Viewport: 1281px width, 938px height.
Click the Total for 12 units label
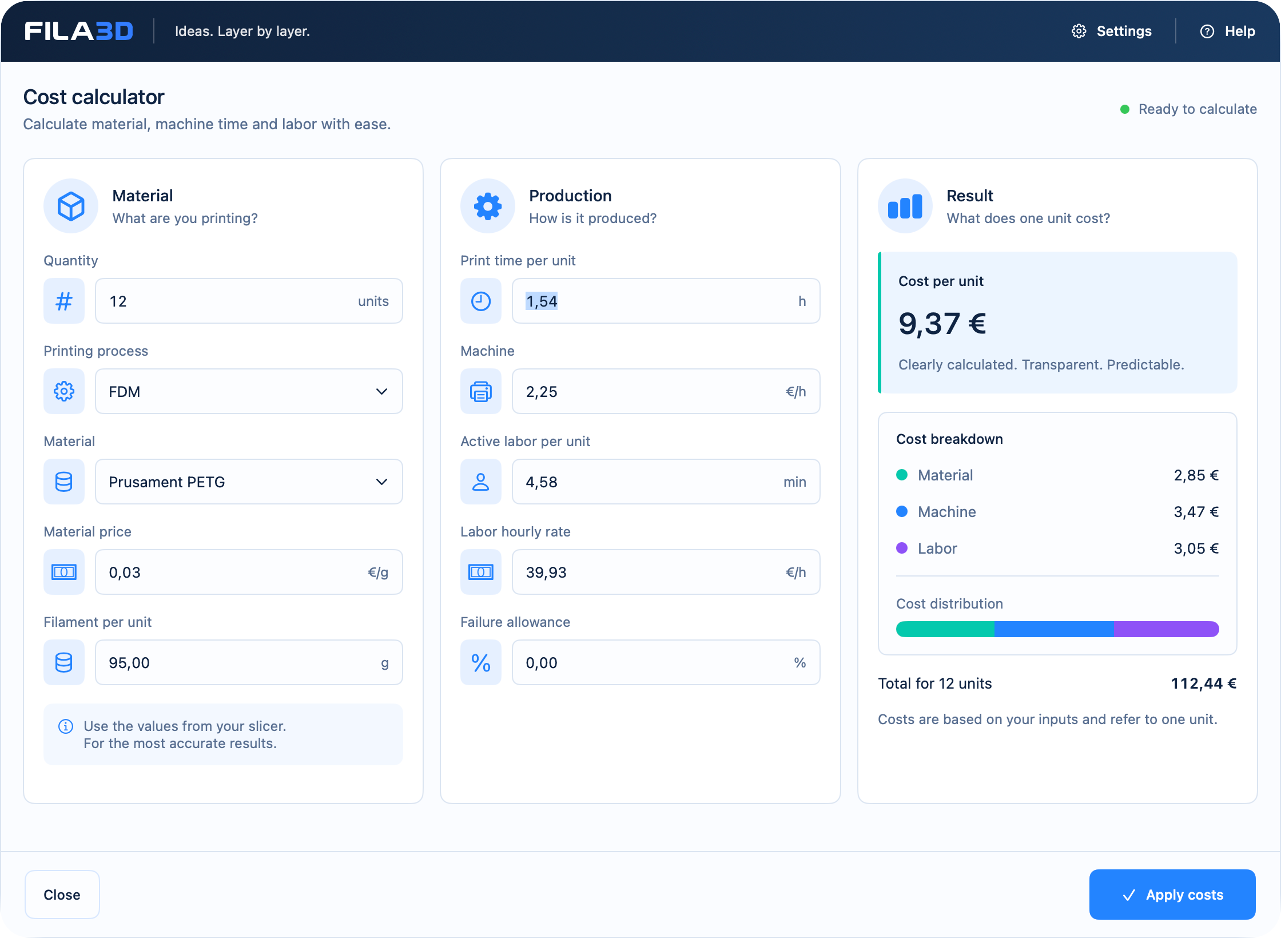pyautogui.click(x=935, y=683)
